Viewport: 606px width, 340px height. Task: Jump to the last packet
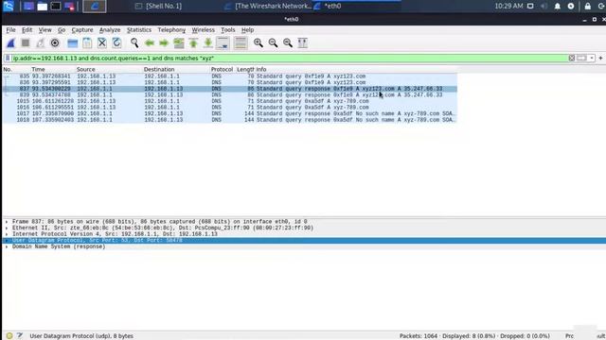pos(208,43)
